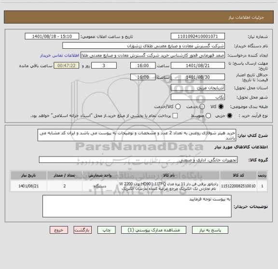This screenshot has width=278, height=269.
Task: Click the countdown timer 00:47:22 field
Action: (66, 66)
